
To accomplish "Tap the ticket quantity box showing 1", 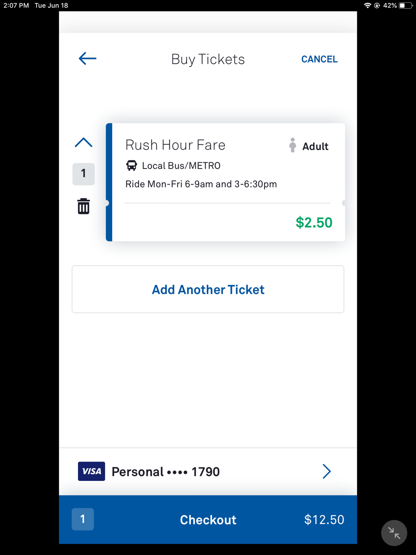I will point(84,174).
